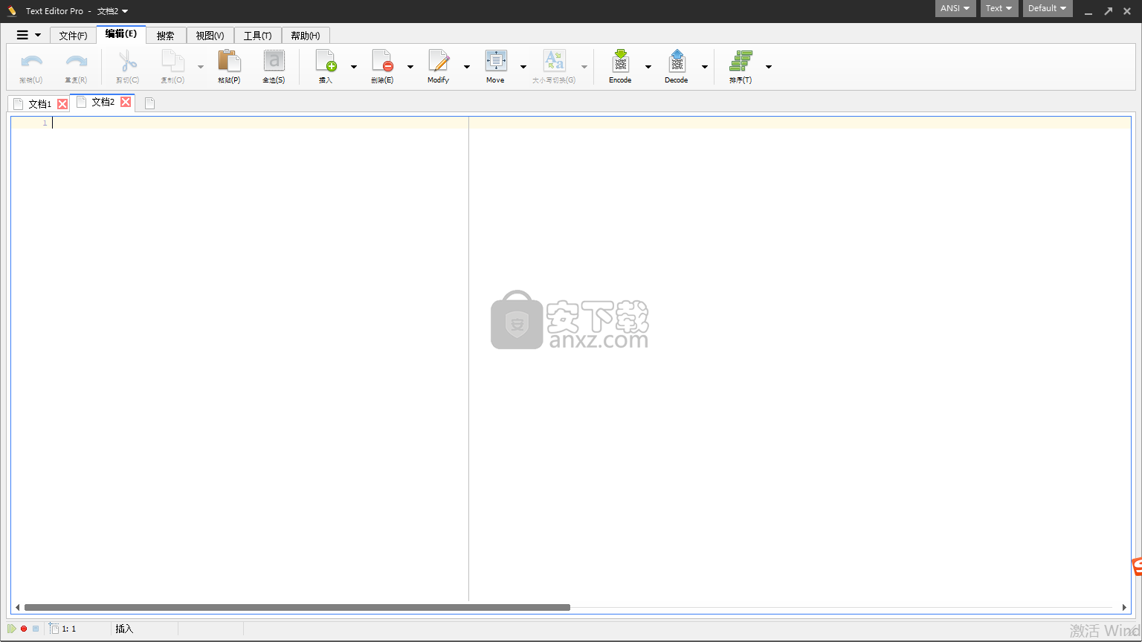Click into the first editor line
The height and width of the screenshot is (642, 1142).
(591, 123)
